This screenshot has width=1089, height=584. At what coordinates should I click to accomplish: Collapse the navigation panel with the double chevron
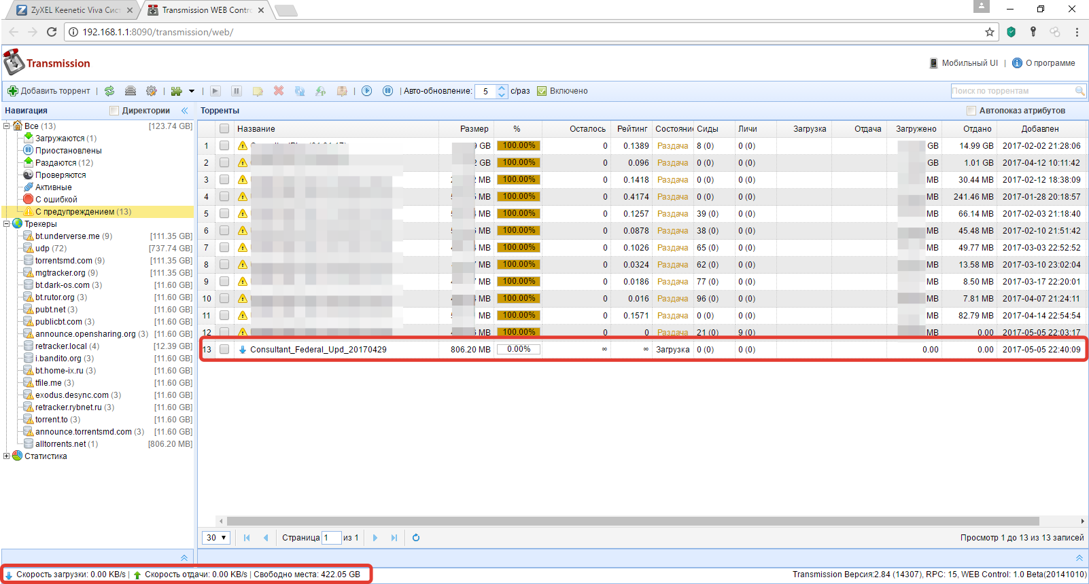(x=185, y=111)
